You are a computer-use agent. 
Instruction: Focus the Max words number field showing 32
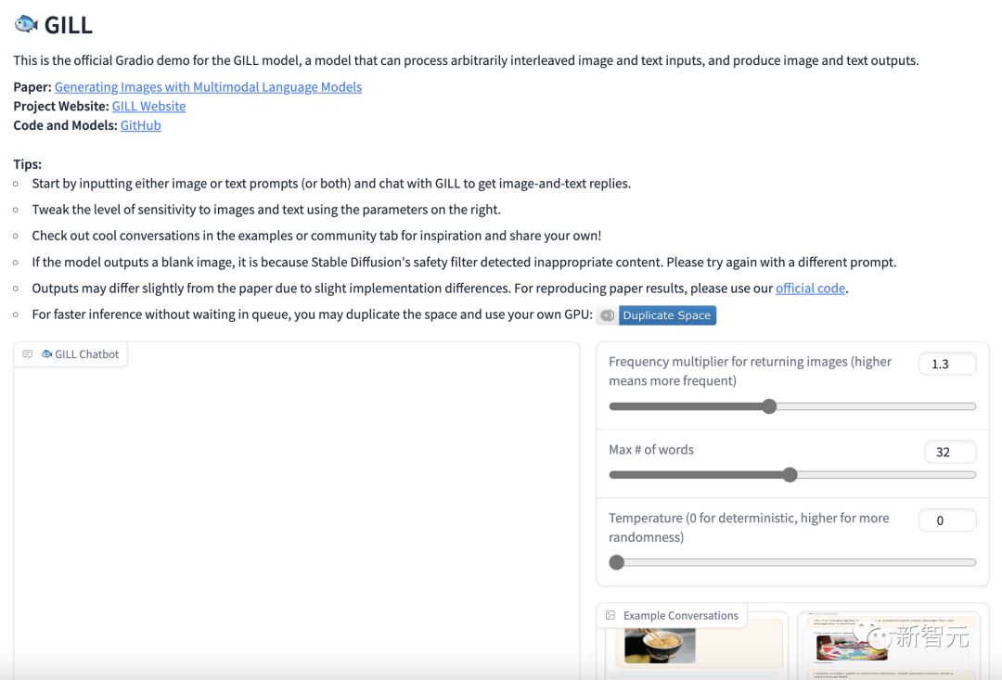pos(950,452)
